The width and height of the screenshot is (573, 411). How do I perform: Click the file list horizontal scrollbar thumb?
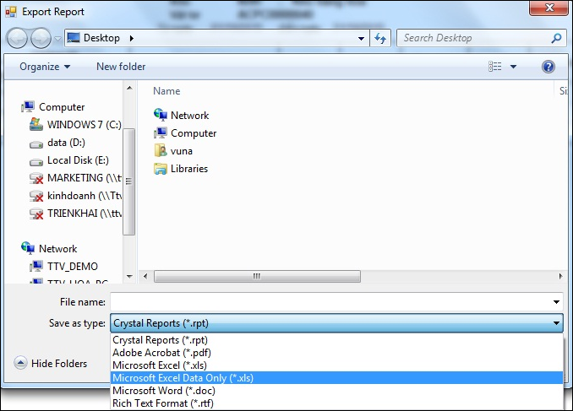pos(257,276)
